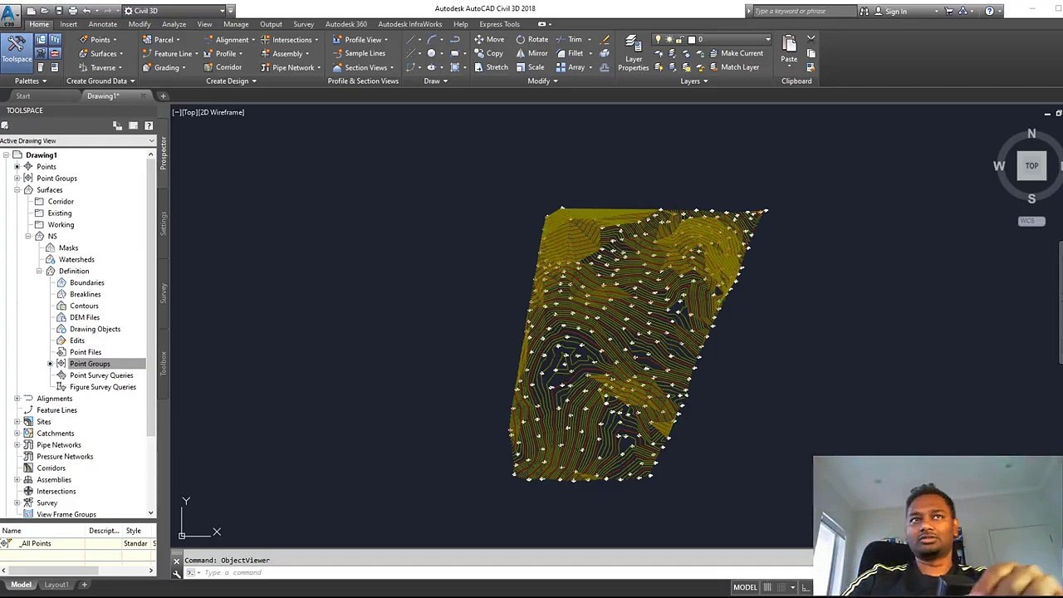
Task: Select the Alignment tool
Action: click(230, 40)
